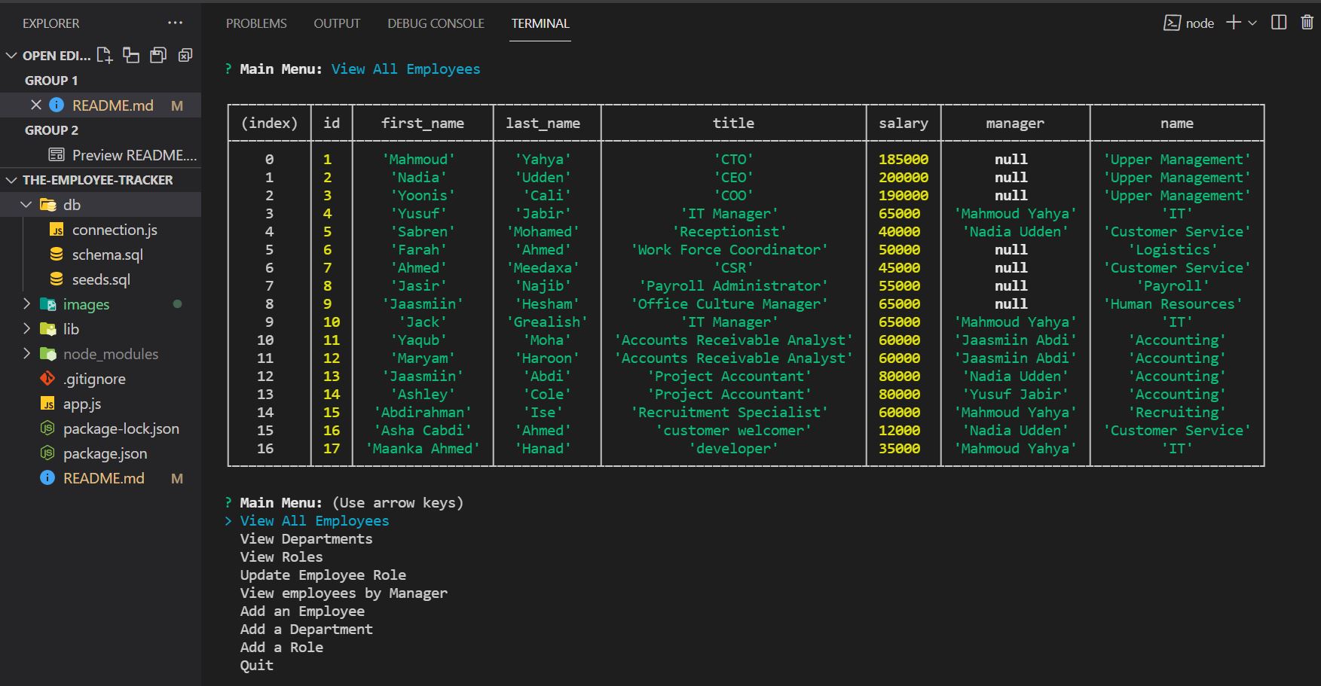Click the Save All icon
1321x686 pixels.
pyautogui.click(x=158, y=55)
